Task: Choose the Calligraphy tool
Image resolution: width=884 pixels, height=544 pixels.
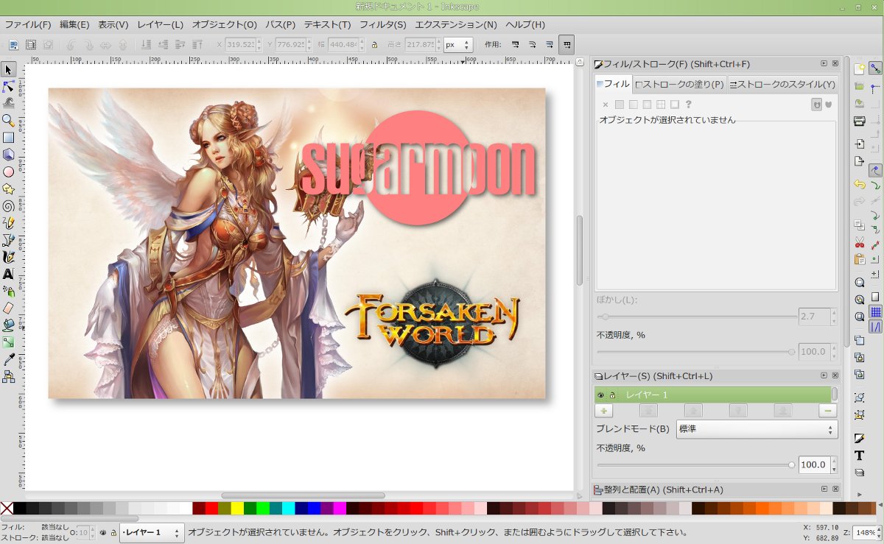Action: pyautogui.click(x=8, y=257)
